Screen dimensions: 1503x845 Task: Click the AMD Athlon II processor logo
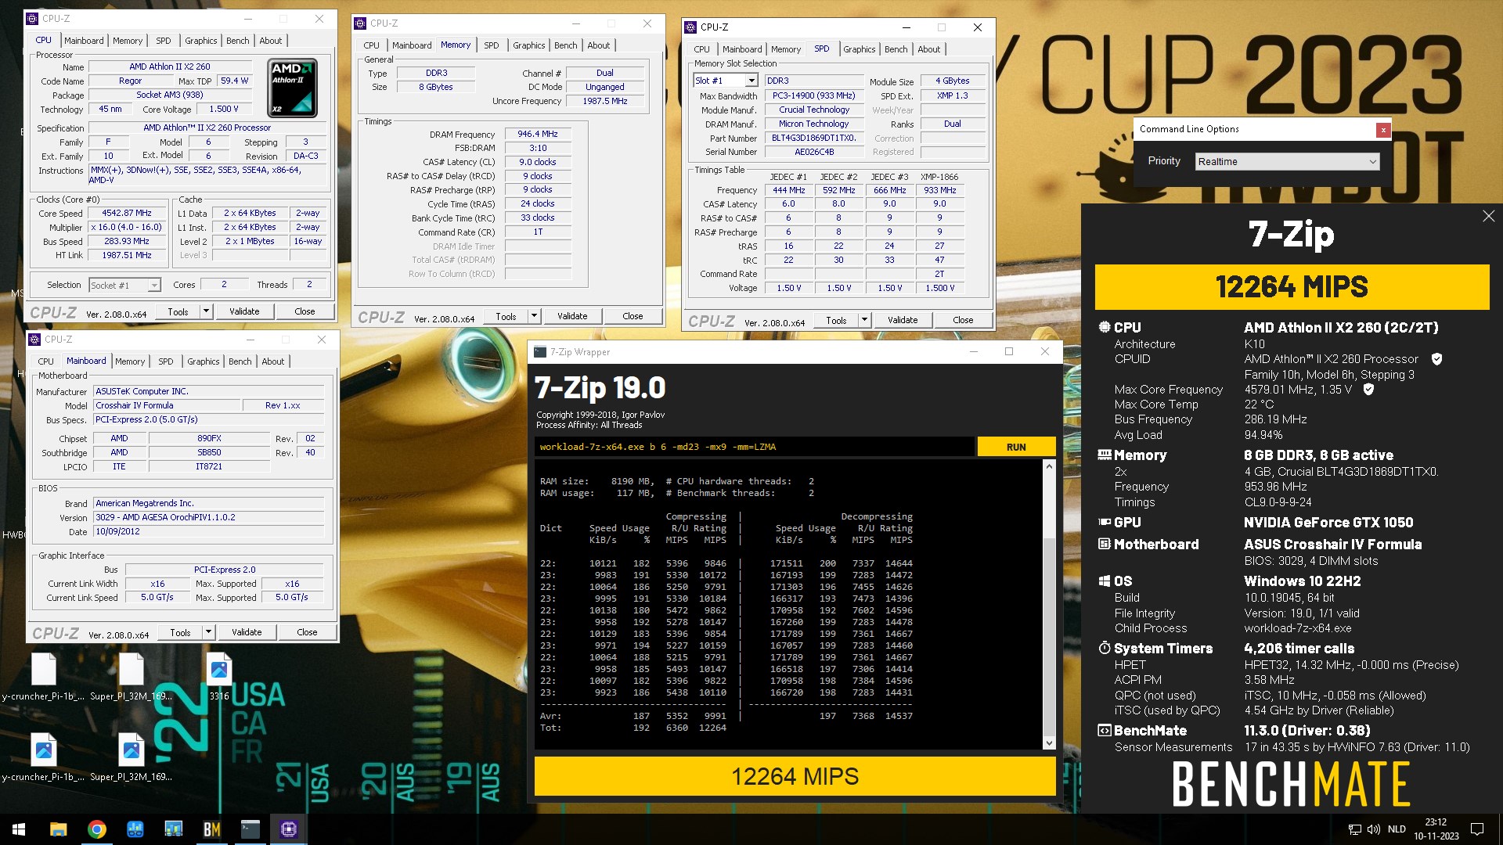[292, 88]
